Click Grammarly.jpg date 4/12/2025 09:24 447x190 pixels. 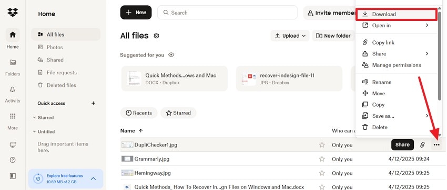click(409, 159)
